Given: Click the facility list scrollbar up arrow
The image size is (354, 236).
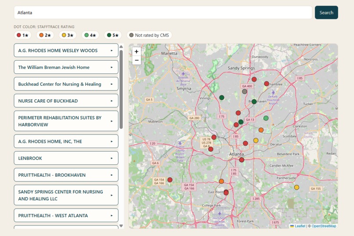Looking at the screenshot, I should click(121, 47).
